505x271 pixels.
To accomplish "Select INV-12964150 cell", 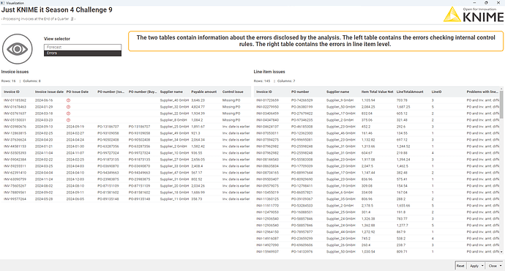I will 268,232.
